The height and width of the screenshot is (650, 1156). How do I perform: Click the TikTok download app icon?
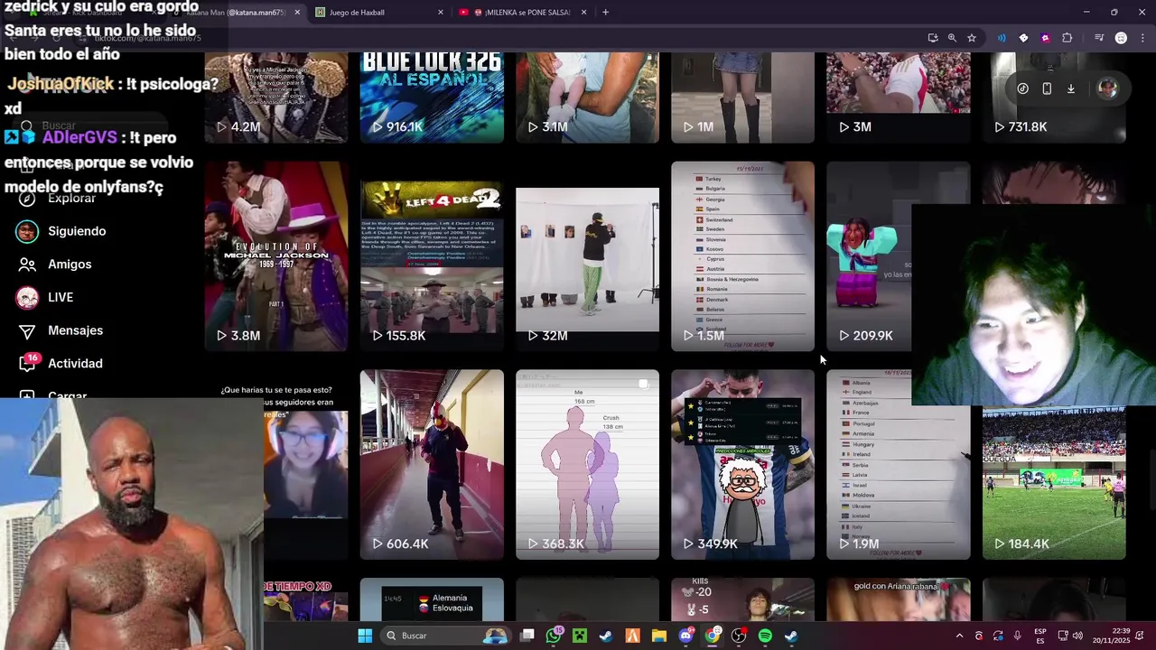point(1071,88)
